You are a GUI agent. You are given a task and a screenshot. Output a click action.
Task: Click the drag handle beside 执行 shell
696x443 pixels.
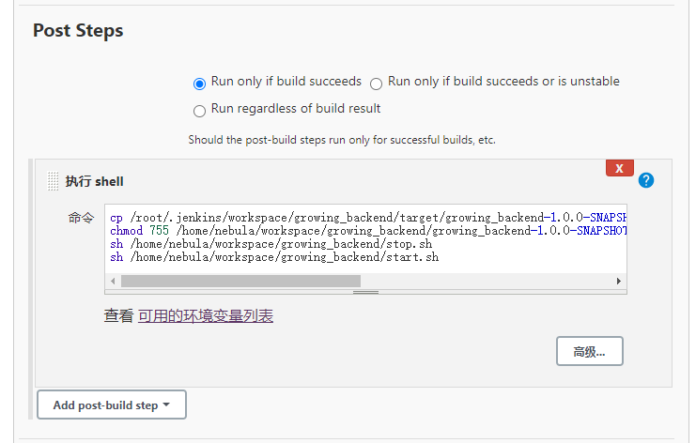pyautogui.click(x=54, y=181)
